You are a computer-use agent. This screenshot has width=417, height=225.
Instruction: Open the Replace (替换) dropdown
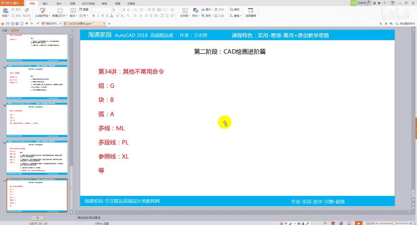coord(236,16)
